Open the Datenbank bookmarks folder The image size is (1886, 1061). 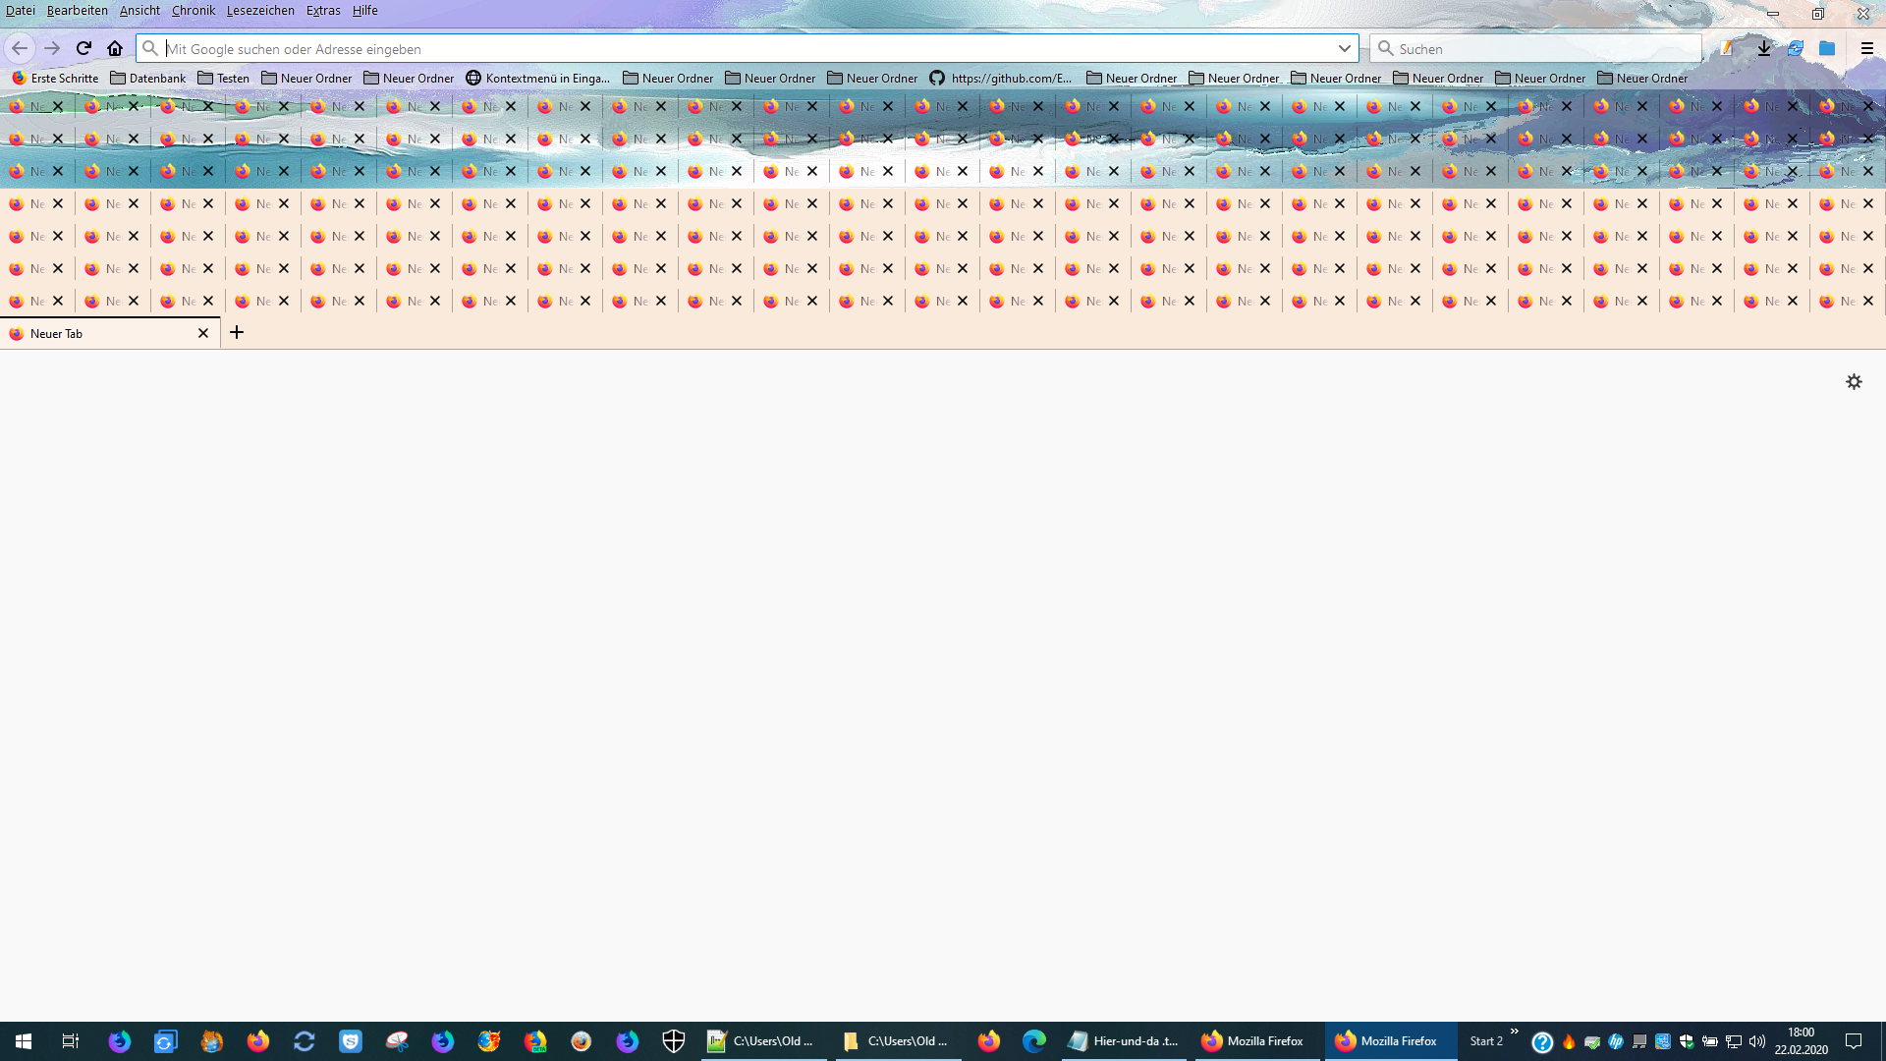pos(148,78)
